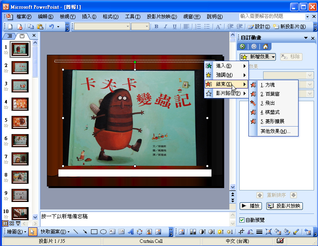Screen dimensions: 318x246
Task: Apply Italic formatting
Action: [x=165, y=27]
